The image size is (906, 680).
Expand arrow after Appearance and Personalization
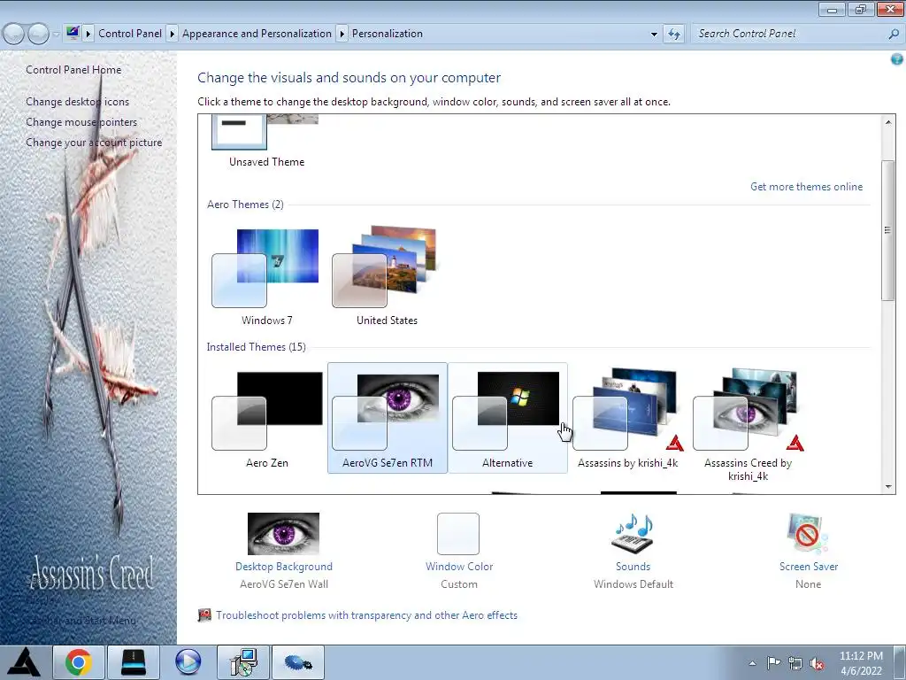pos(342,34)
